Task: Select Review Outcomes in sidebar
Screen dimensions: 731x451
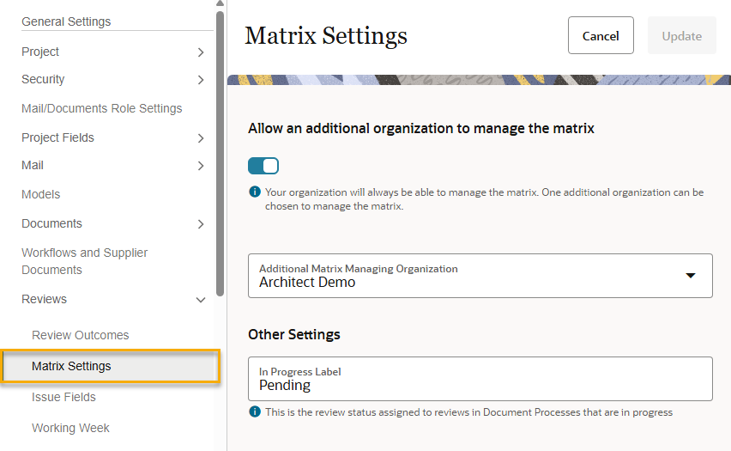Action: coord(80,335)
